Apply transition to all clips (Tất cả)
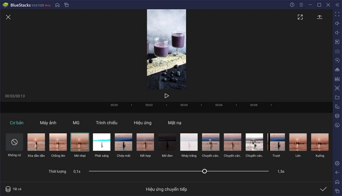342x196 pixels. (x=14, y=189)
